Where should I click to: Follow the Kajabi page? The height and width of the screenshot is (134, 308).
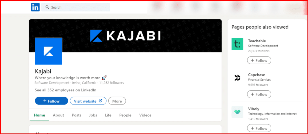[x=51, y=101]
